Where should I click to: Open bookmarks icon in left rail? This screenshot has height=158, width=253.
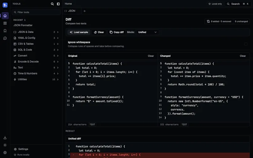click(x=5, y=31)
